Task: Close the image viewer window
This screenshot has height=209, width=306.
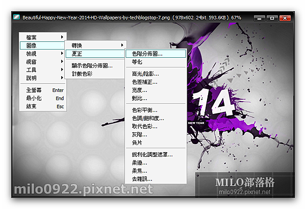Action: (285, 18)
